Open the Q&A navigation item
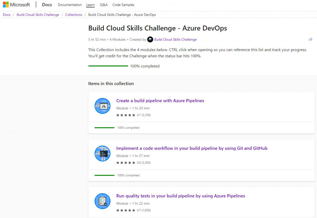317x218 pixels. click(104, 5)
